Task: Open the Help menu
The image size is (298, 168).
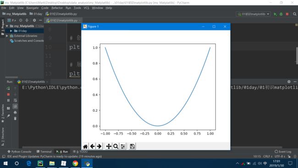Action: [109, 8]
